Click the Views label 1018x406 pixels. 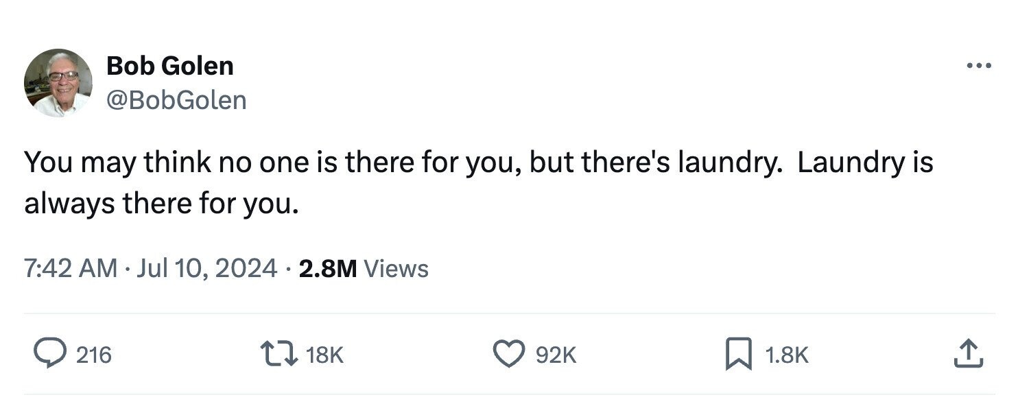(396, 268)
